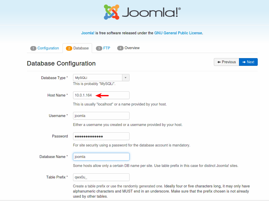Click the step 1 number badge
The height and width of the screenshot is (201, 269).
click(33, 48)
